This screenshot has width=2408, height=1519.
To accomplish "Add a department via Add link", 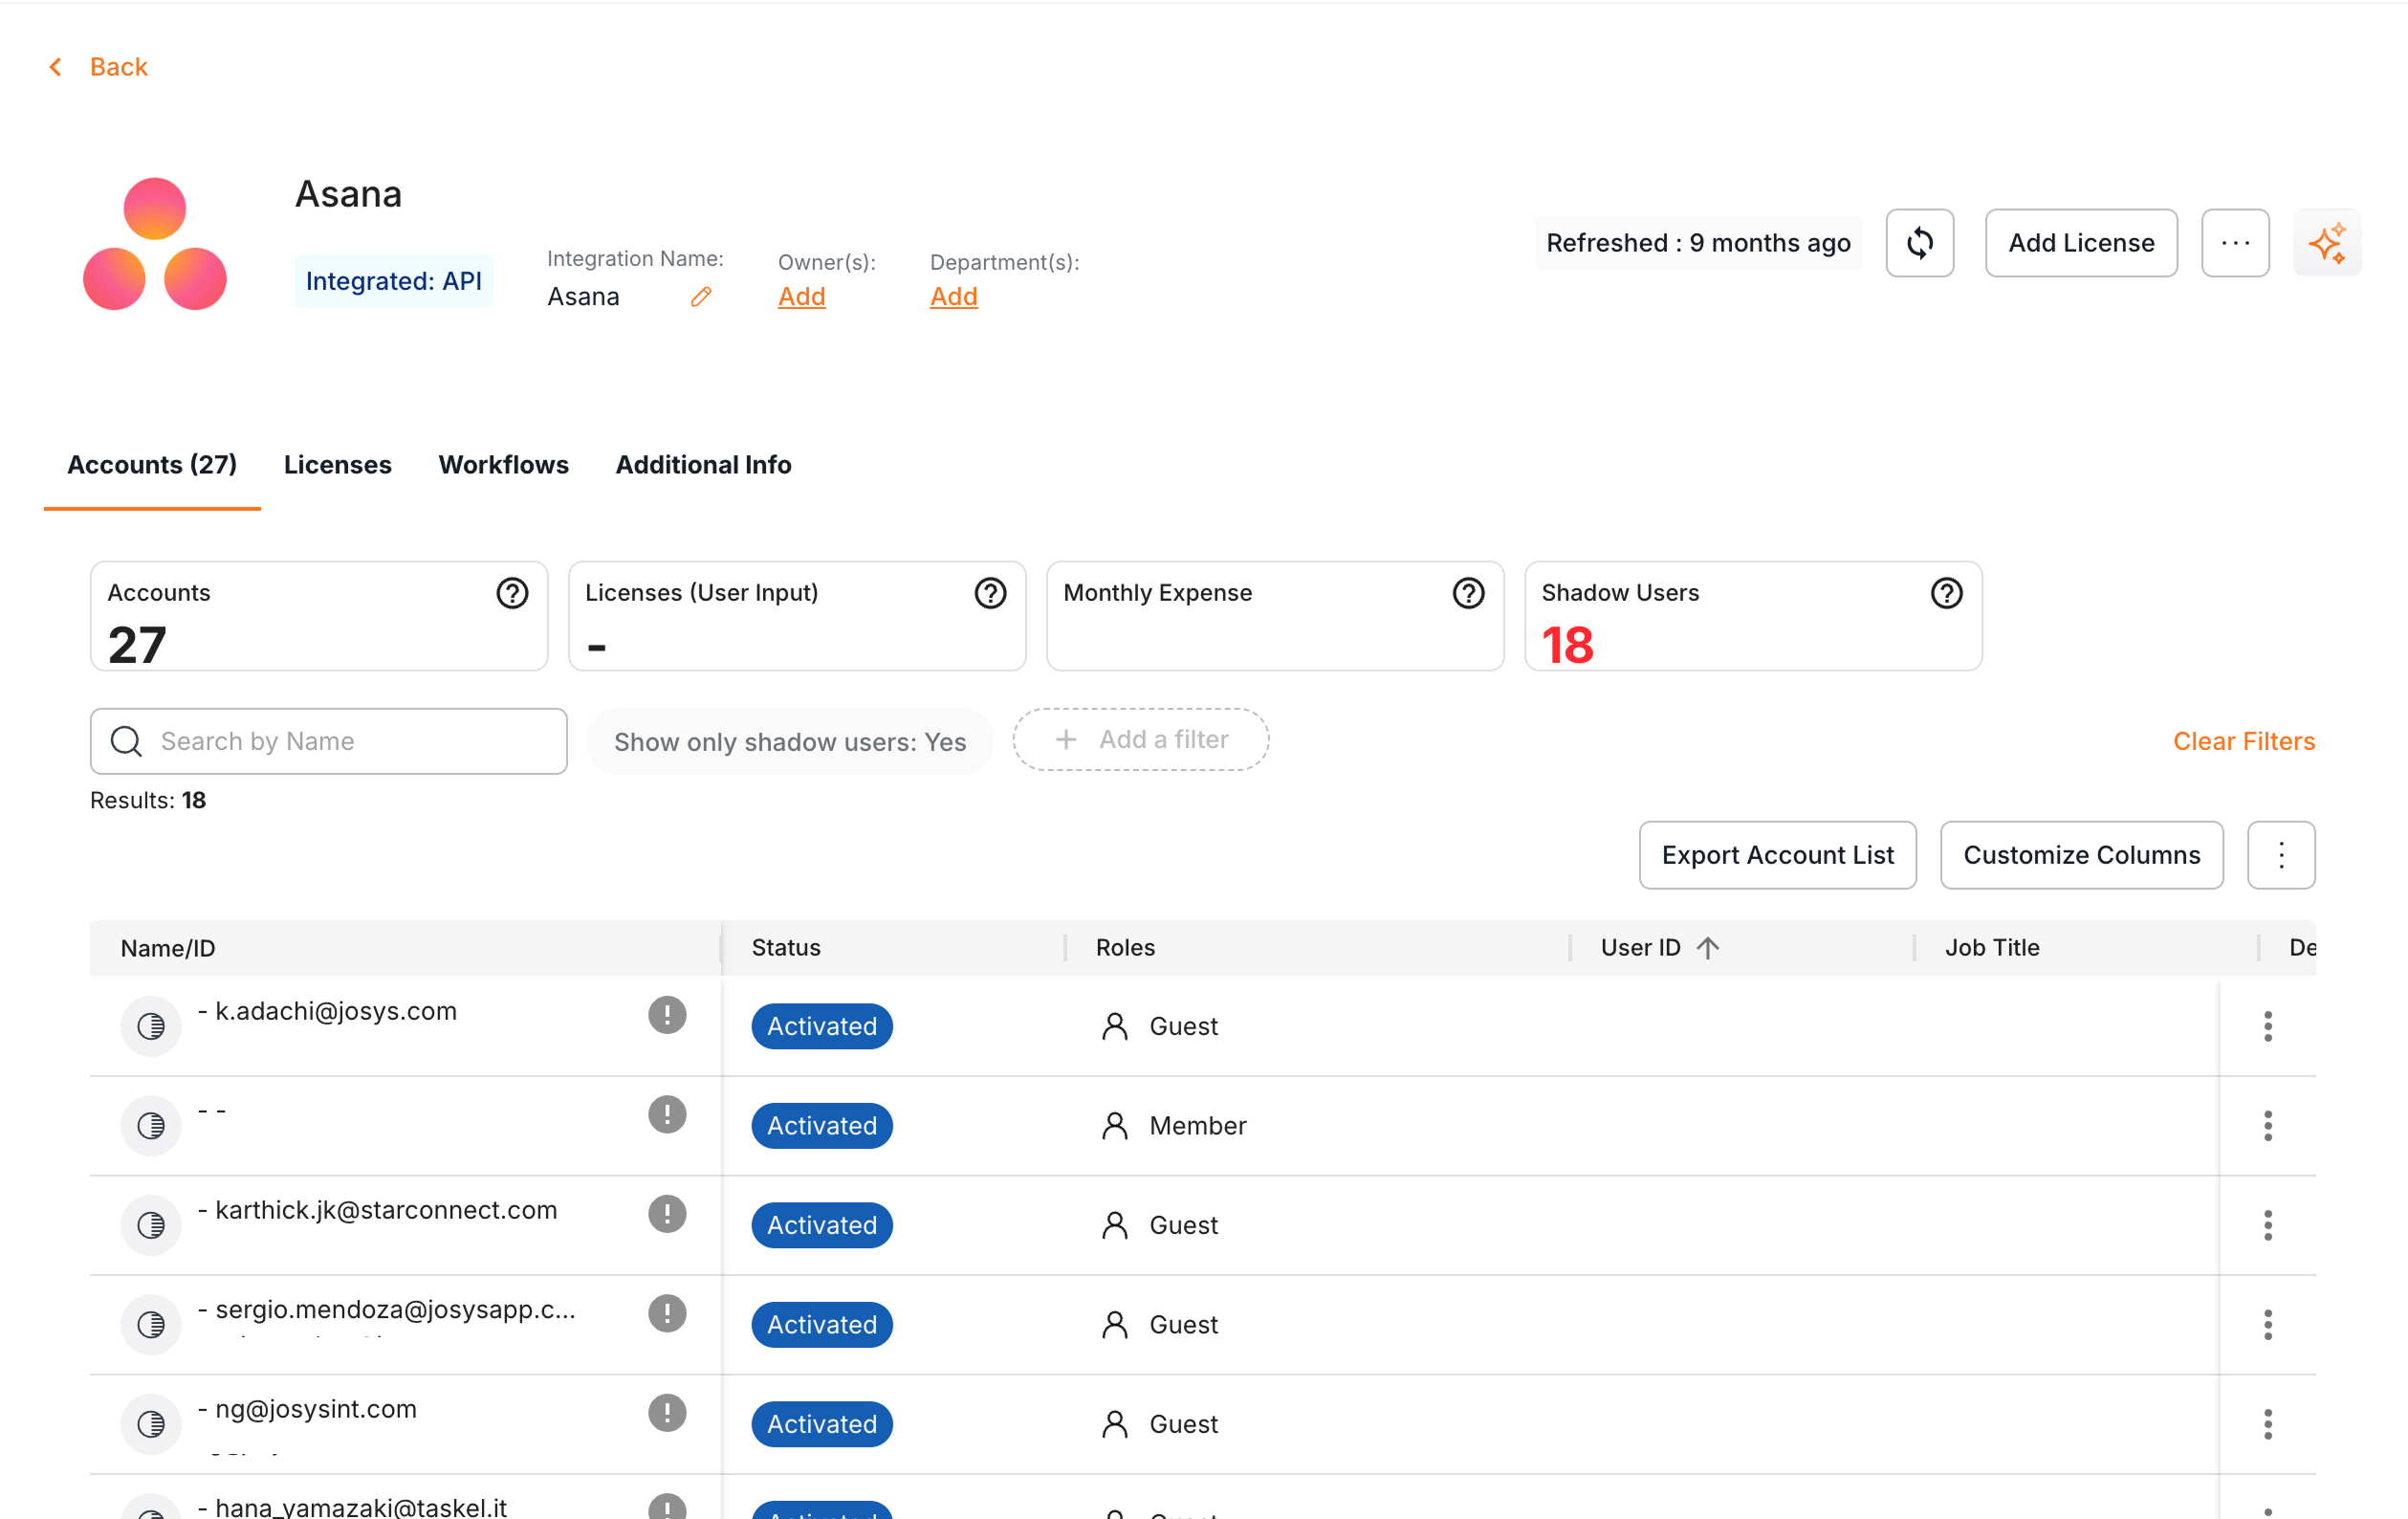I will tap(954, 297).
